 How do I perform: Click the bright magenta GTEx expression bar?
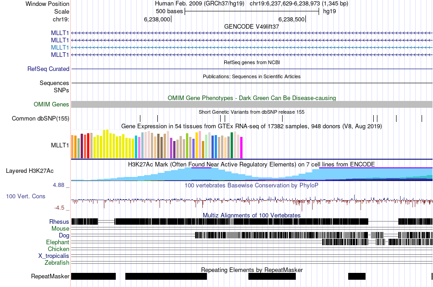pyautogui.click(x=242, y=147)
